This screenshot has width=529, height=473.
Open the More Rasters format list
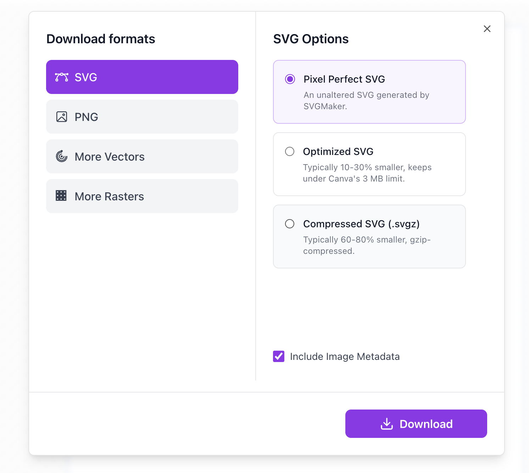(142, 196)
